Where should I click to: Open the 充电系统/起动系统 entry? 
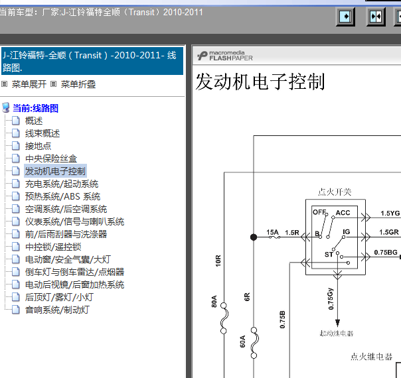point(62,184)
